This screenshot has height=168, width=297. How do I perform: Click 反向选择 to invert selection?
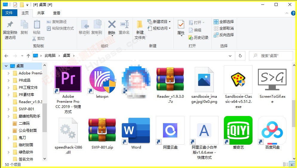[224, 35]
